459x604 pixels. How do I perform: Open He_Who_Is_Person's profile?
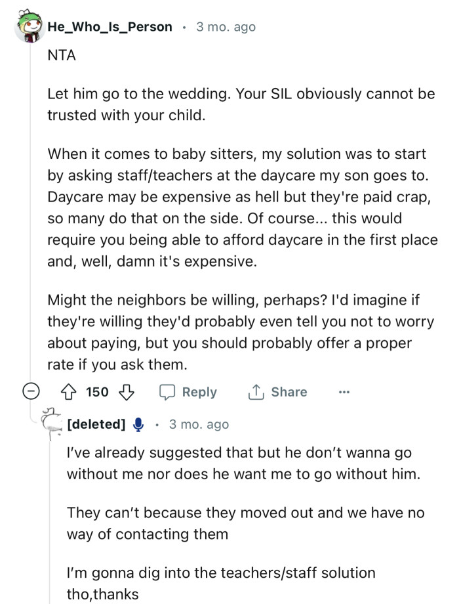tap(113, 27)
